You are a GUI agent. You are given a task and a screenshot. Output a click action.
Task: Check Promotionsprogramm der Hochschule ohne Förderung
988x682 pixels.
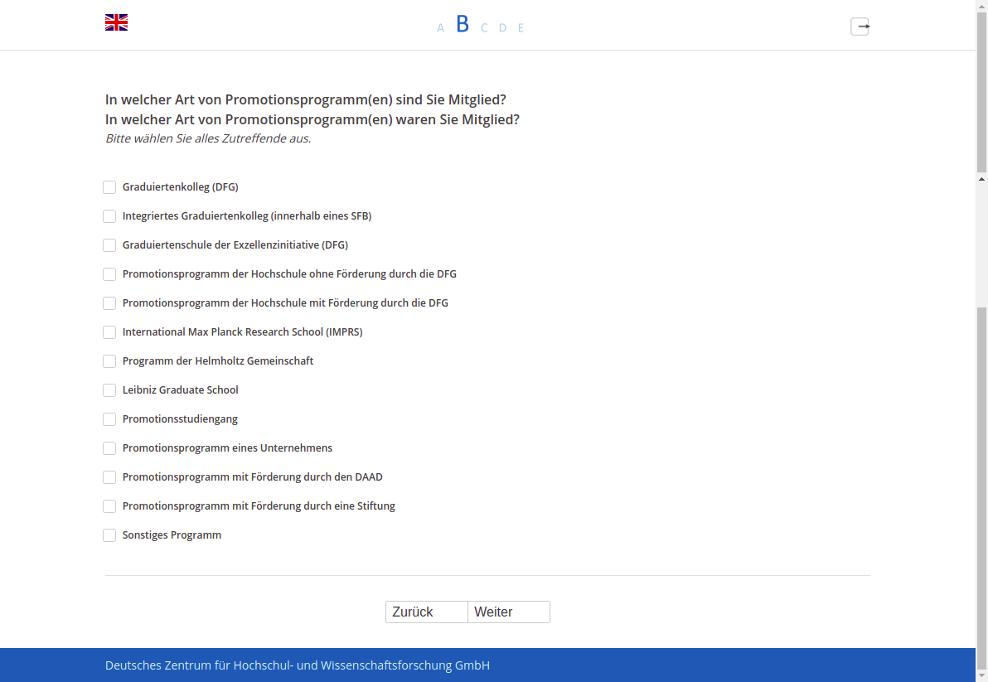[x=109, y=274]
